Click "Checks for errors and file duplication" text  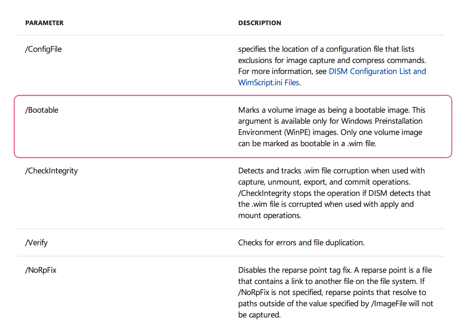301,243
